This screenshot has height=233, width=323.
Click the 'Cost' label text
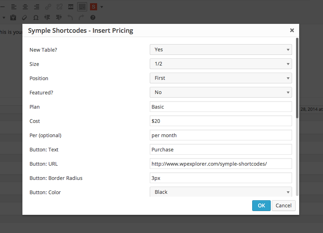point(35,121)
